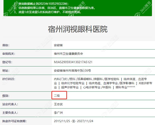
Task: Click the 诊疗科目 department list text
Action: tap(103, 83)
